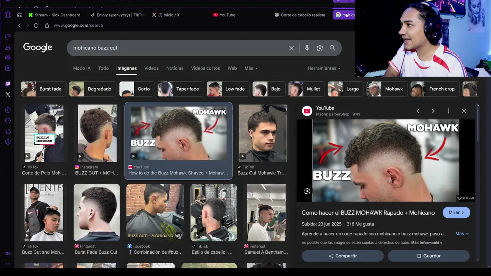Image resolution: width=491 pixels, height=276 pixels.
Task: Select the Web search tab
Action: pos(232,68)
